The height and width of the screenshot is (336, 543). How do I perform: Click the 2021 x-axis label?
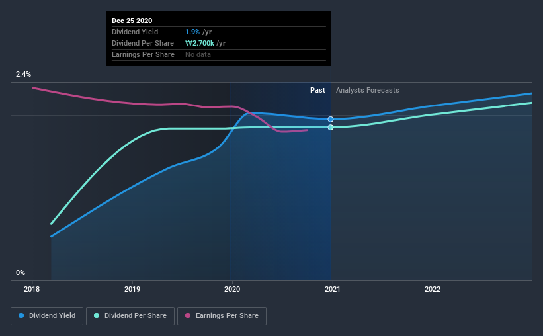coord(333,289)
